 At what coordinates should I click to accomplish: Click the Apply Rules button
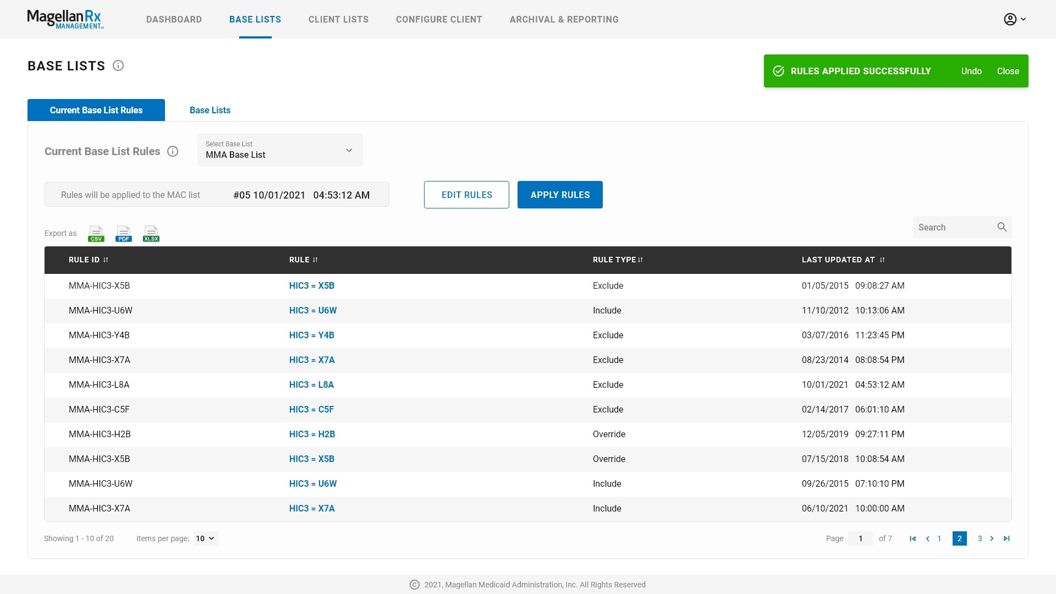tap(560, 195)
